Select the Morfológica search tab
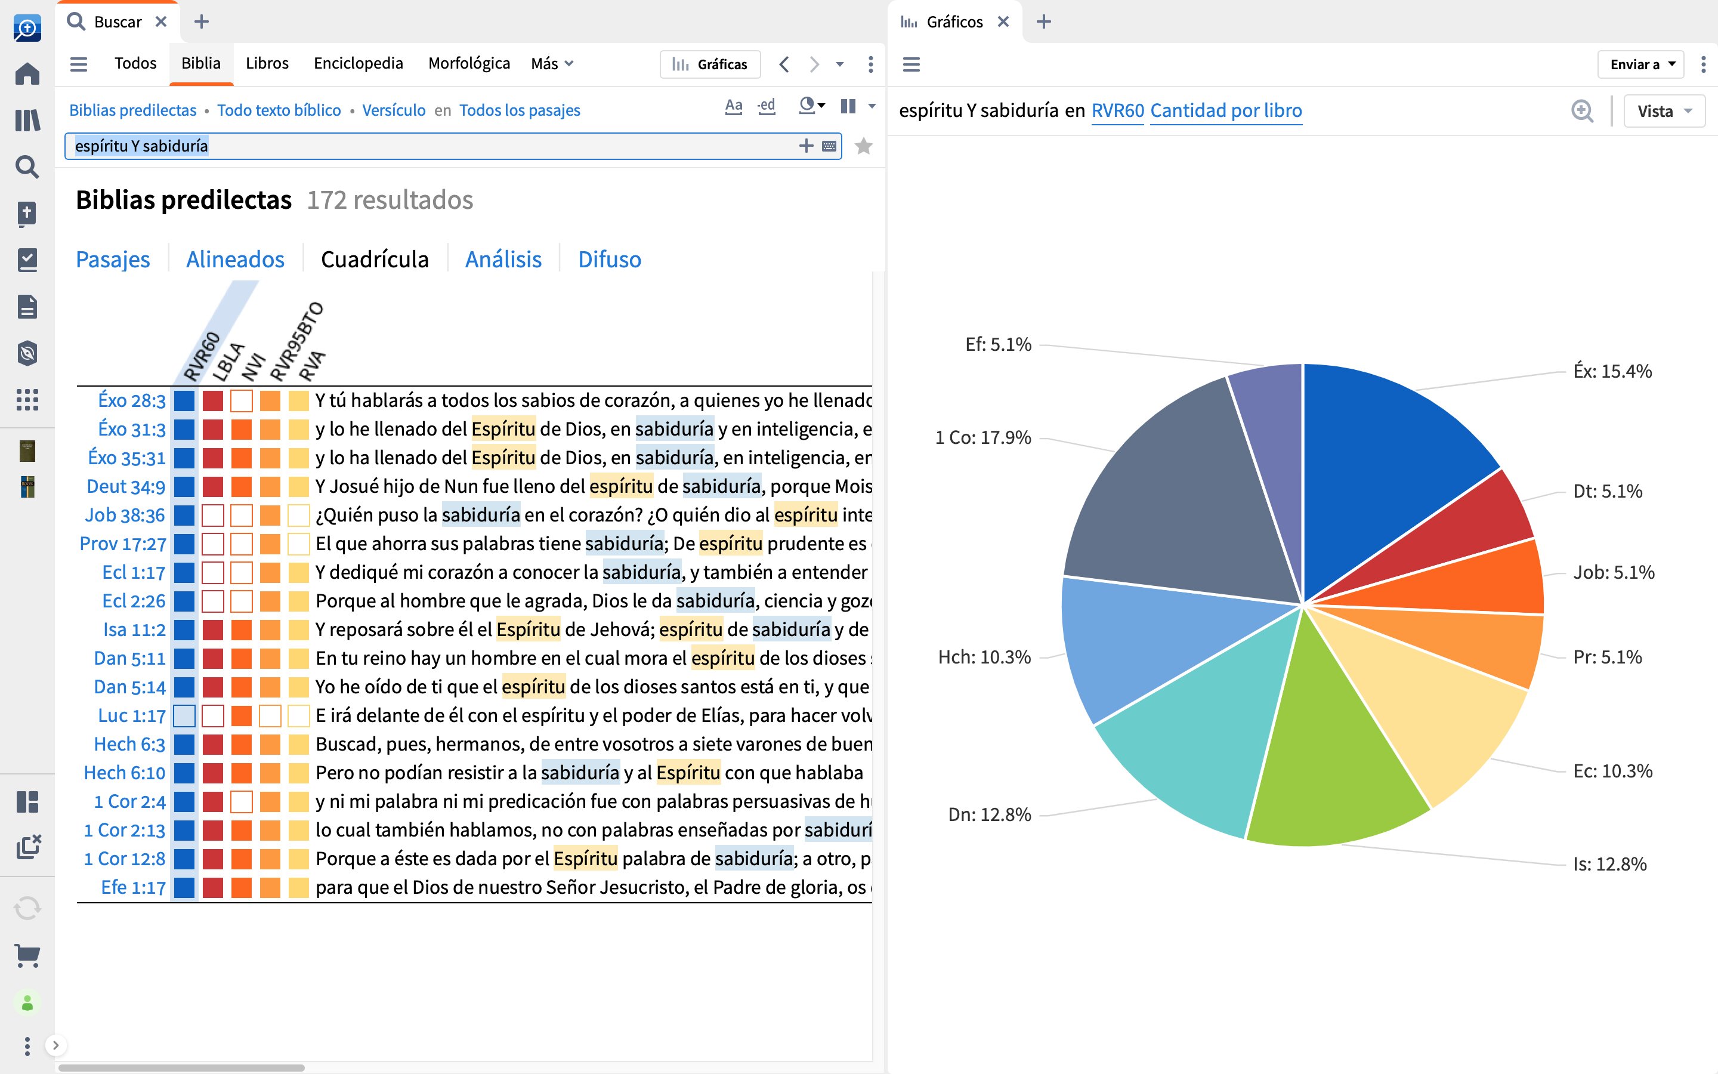Screen dimensions: 1718x1074 [468, 63]
